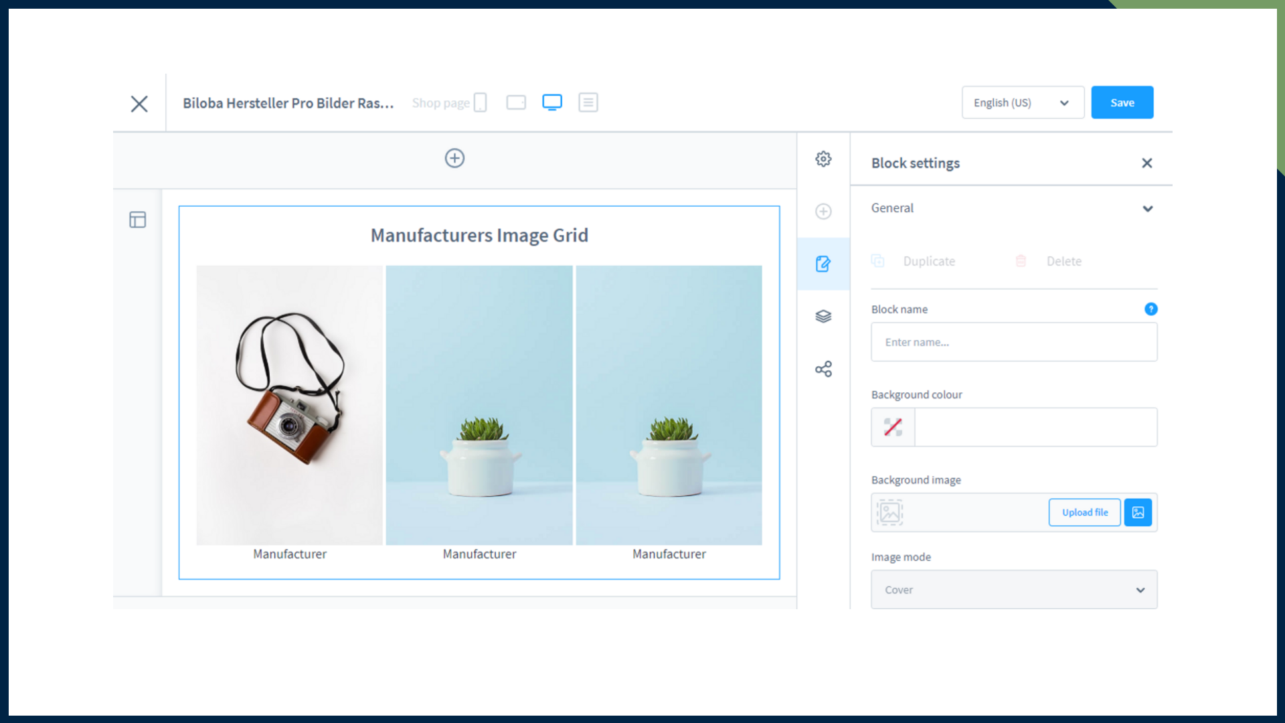Open media library icon for background image

1138,512
